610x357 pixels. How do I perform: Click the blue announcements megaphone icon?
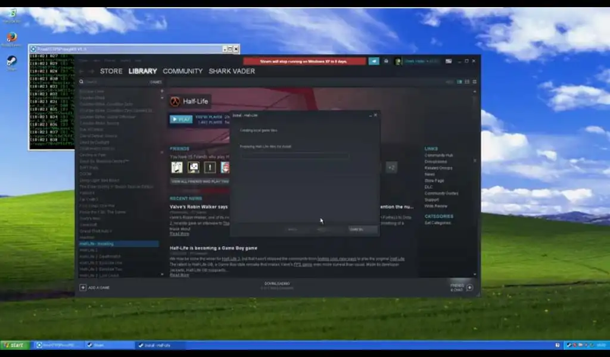(x=374, y=61)
